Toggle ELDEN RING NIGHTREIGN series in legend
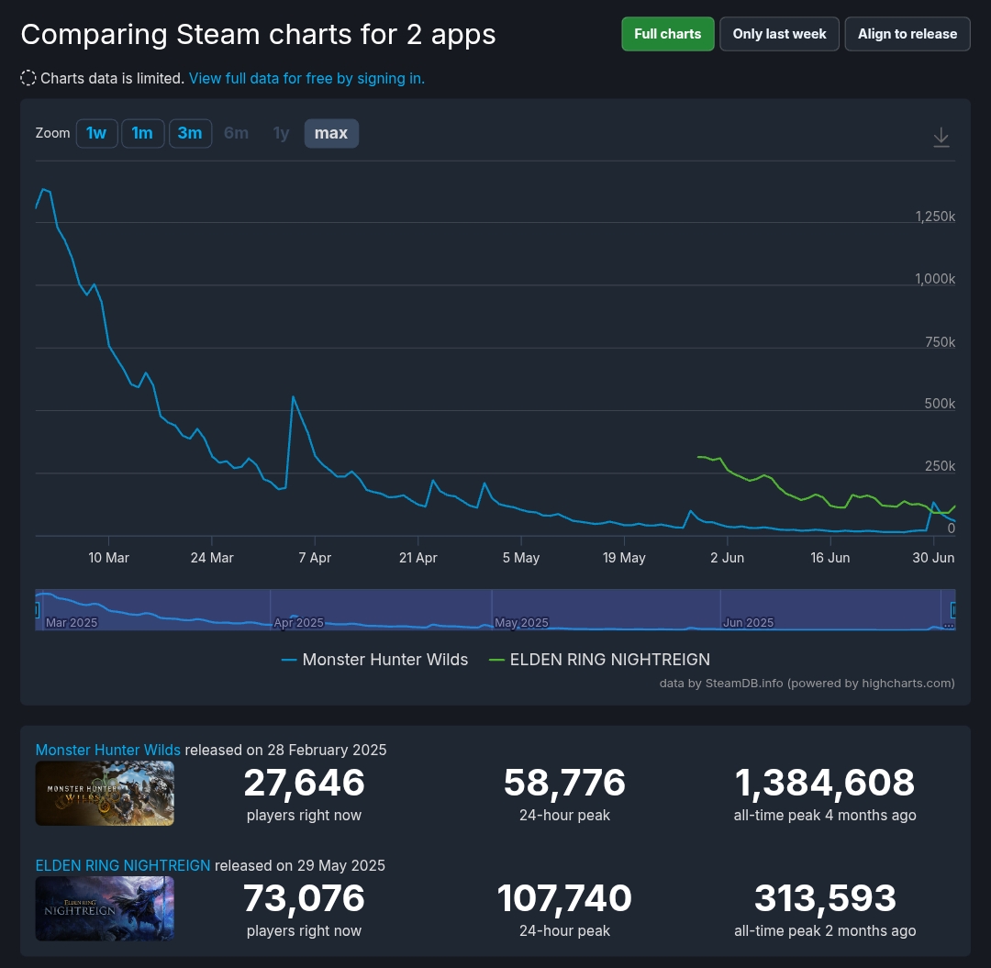991x968 pixels. (x=600, y=660)
